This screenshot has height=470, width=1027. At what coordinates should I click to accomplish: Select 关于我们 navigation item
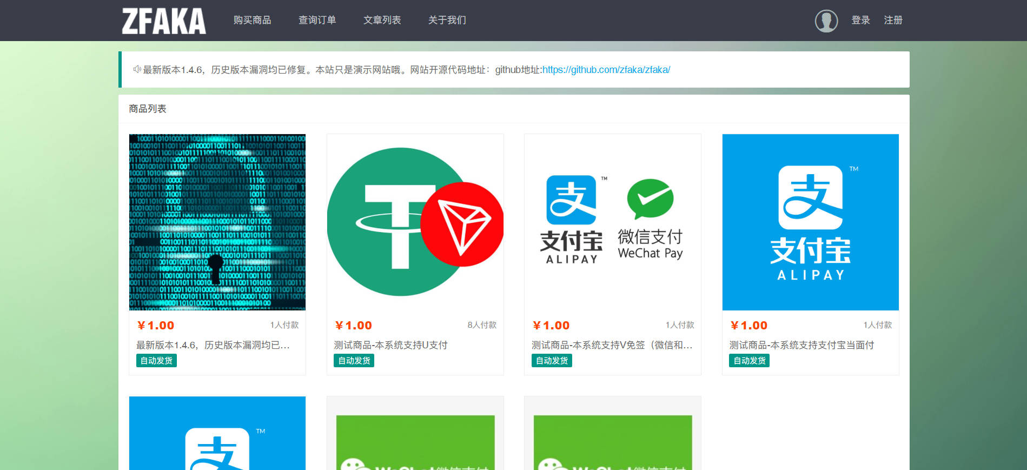(x=447, y=21)
